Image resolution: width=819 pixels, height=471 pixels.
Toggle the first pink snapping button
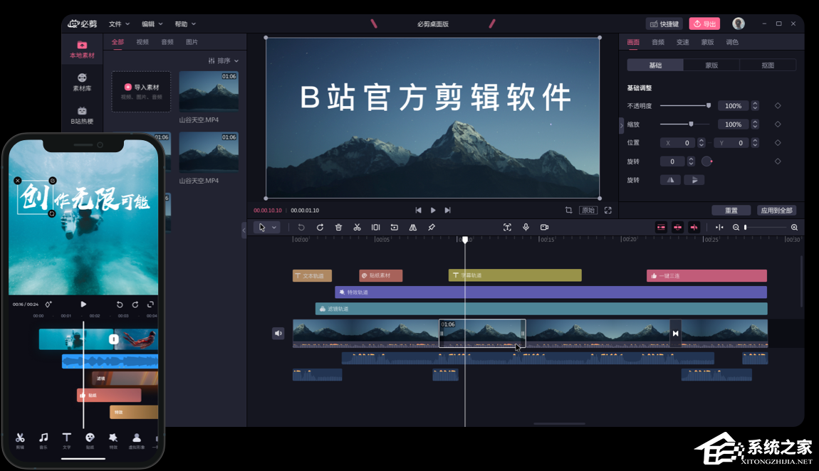point(662,228)
